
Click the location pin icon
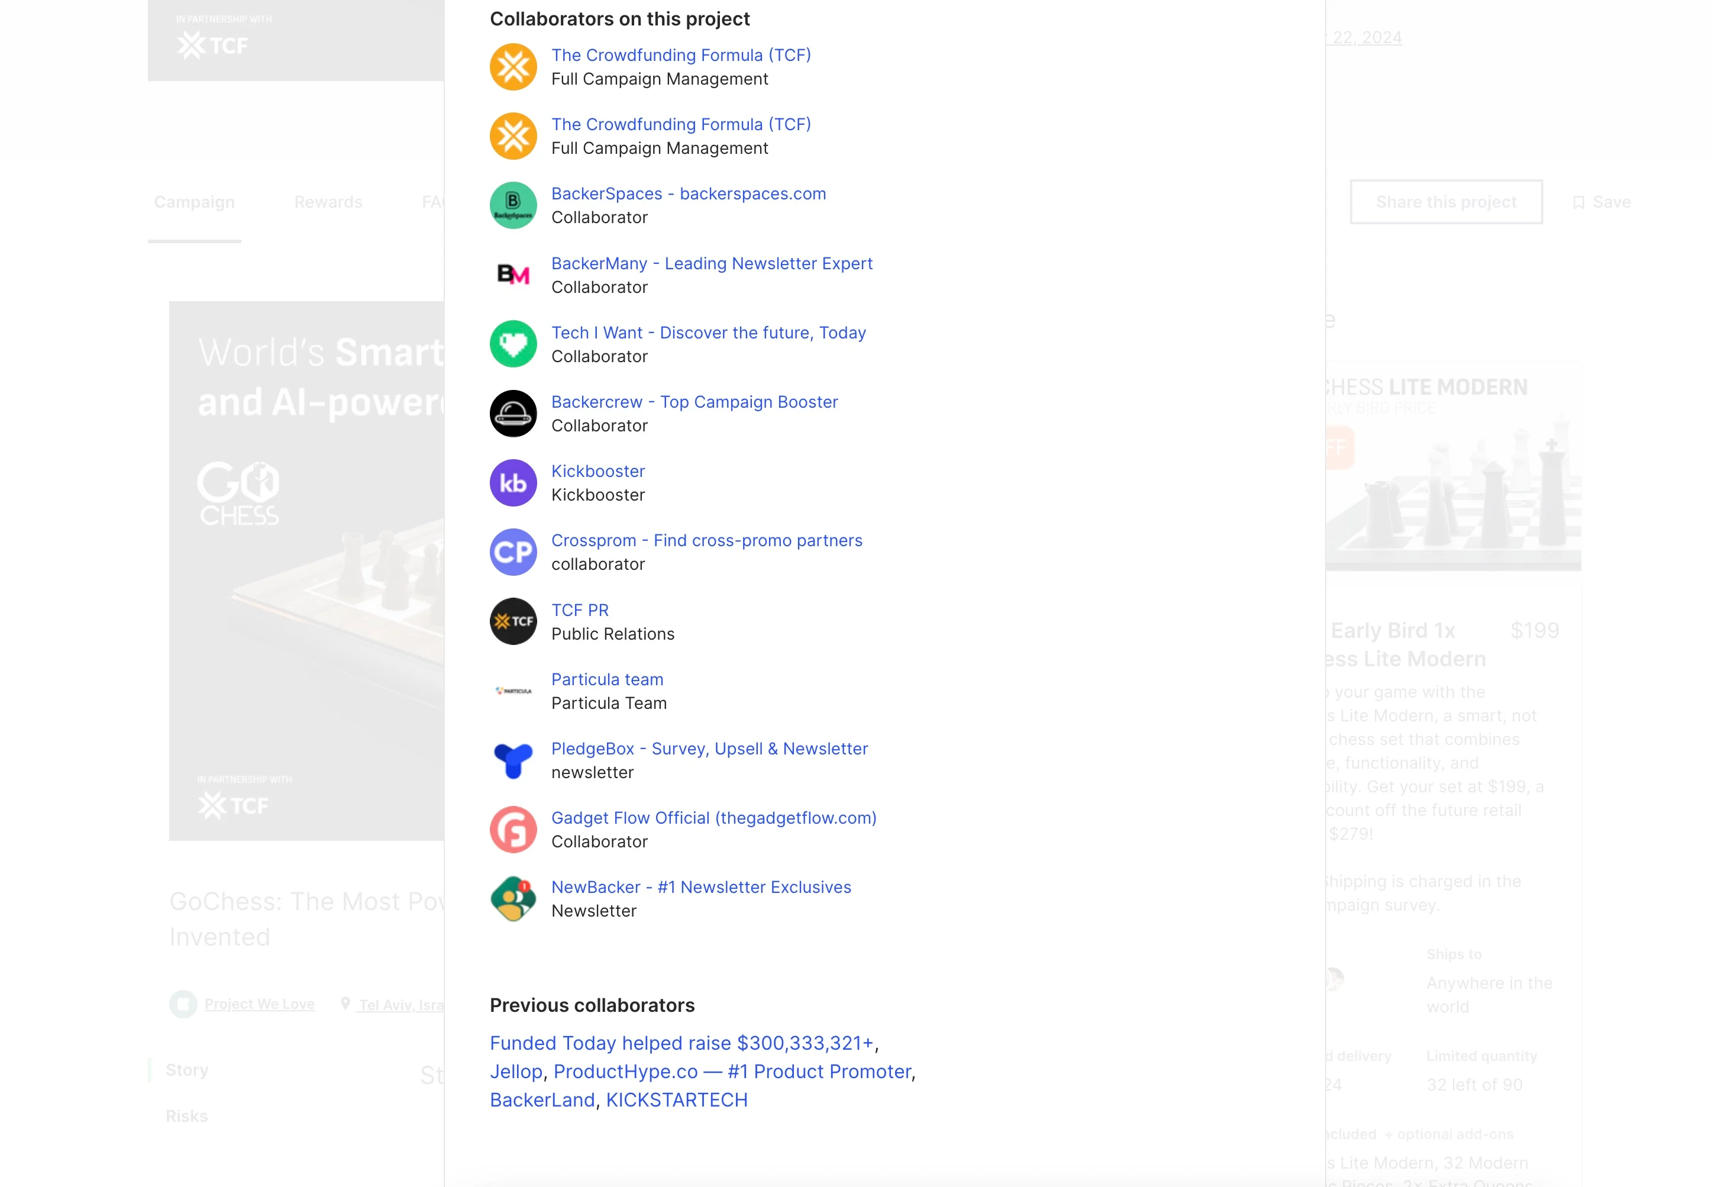tap(345, 1004)
